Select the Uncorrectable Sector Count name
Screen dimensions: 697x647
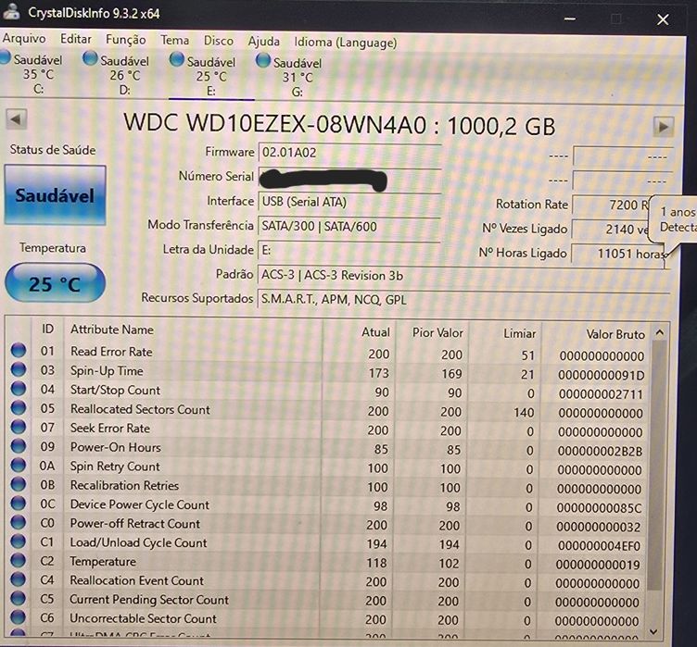tap(143, 618)
